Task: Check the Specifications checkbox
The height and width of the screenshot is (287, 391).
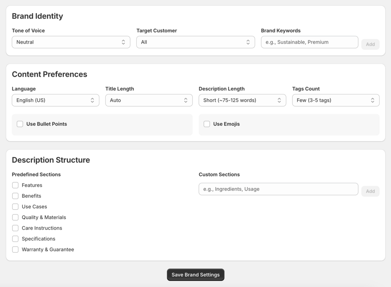Action: coord(15,238)
